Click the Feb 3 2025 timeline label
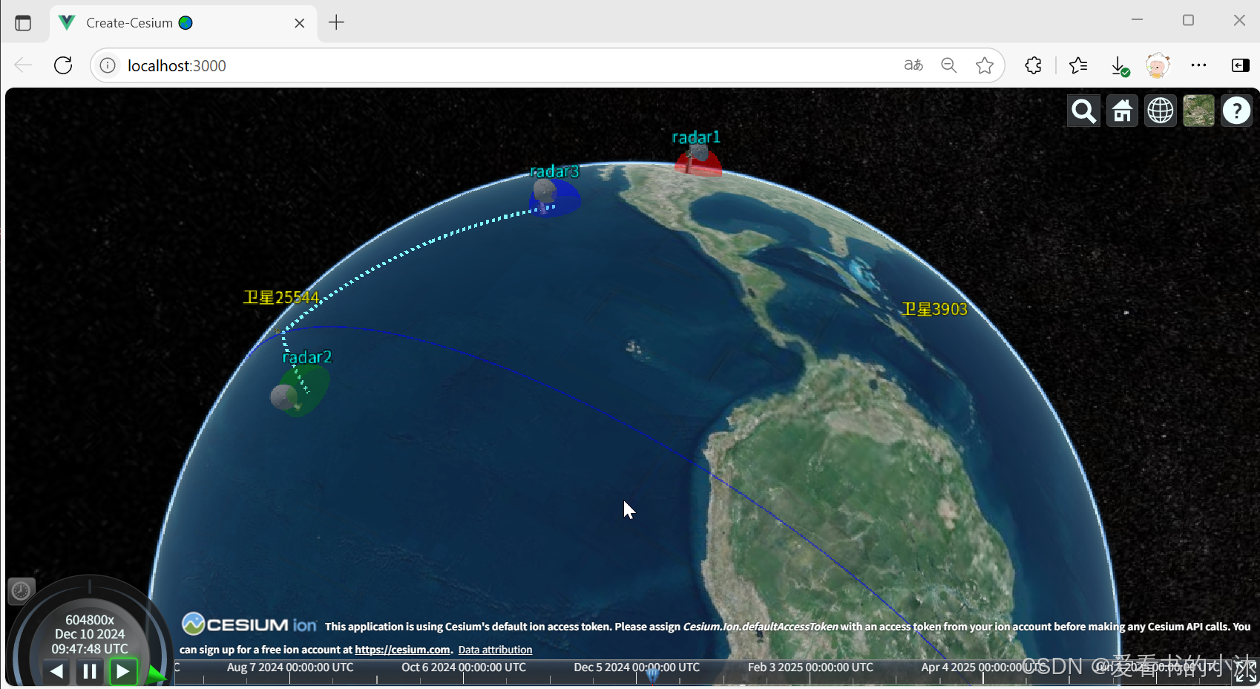This screenshot has width=1260, height=689. [x=810, y=667]
